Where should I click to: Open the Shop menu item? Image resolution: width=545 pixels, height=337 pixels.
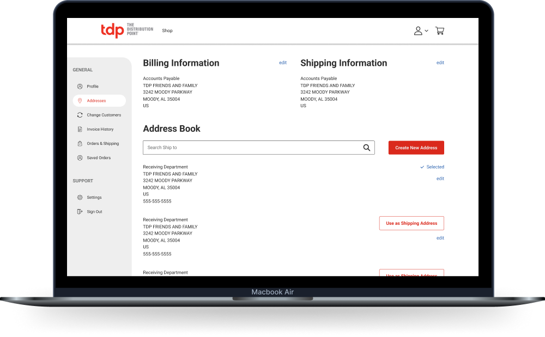pyautogui.click(x=167, y=31)
